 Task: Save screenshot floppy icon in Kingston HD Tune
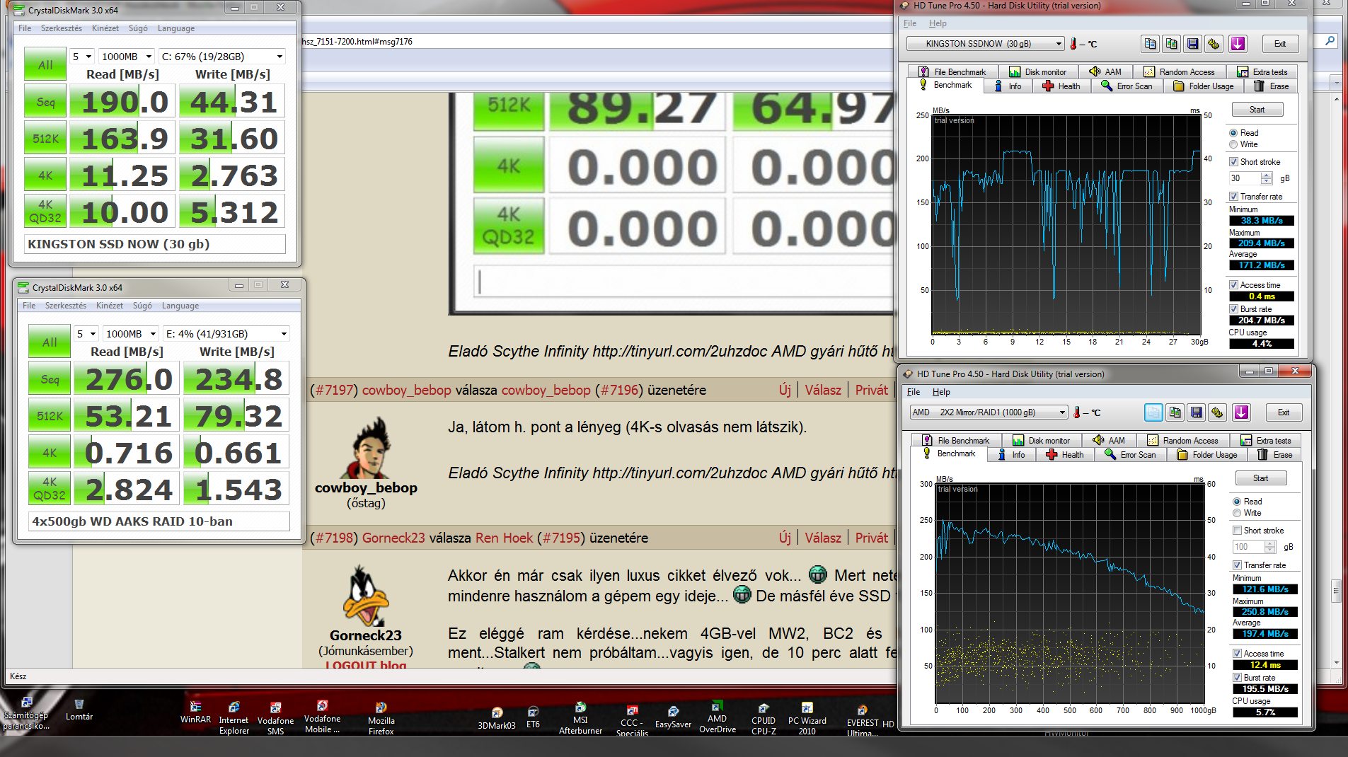[x=1192, y=44]
